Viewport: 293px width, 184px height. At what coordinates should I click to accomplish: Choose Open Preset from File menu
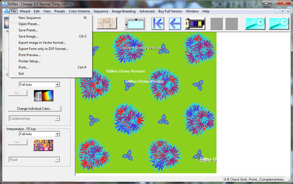(x=51, y=24)
